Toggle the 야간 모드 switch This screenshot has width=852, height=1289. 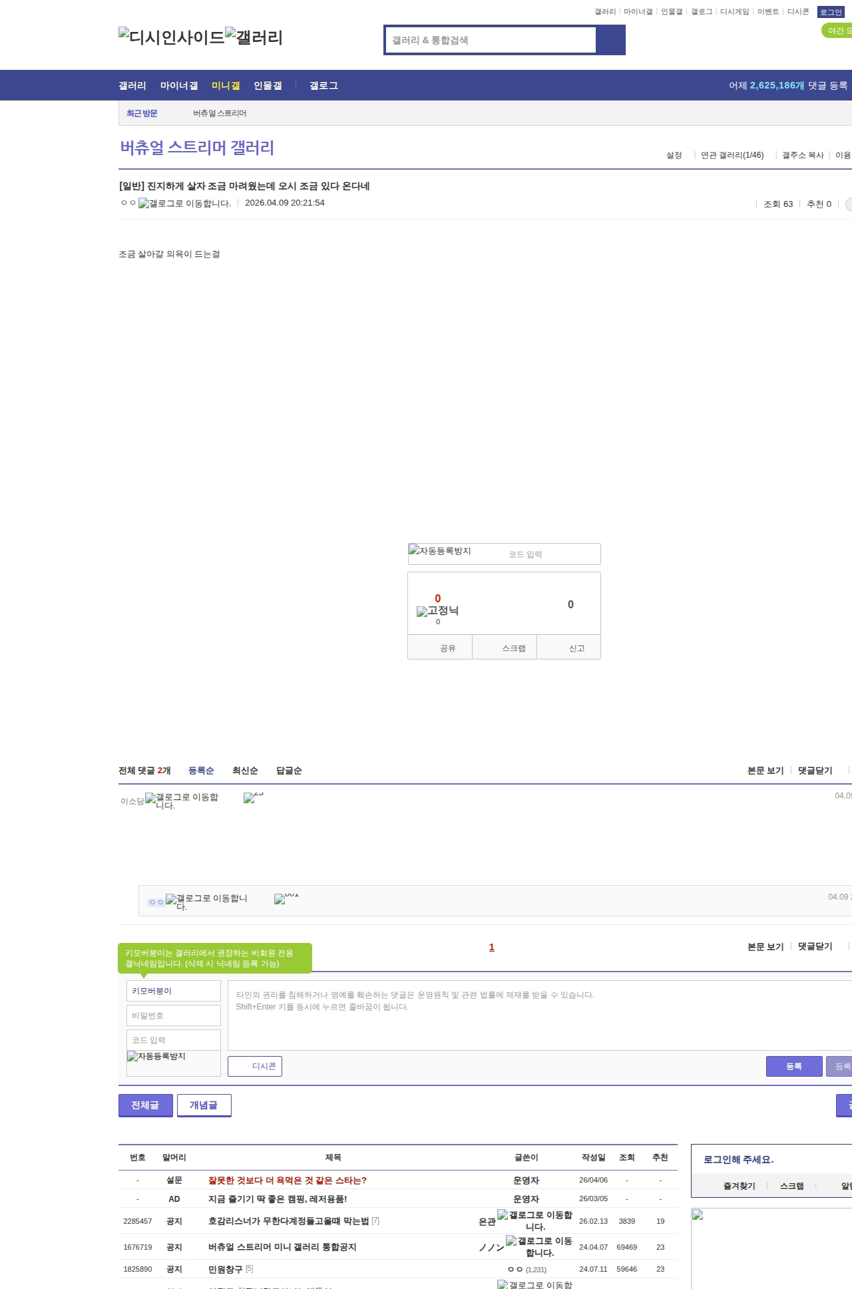[837, 31]
